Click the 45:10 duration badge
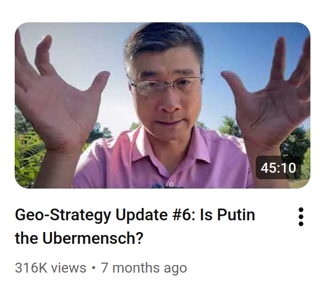 pyautogui.click(x=278, y=167)
